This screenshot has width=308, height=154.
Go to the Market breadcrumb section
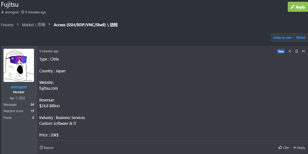click(x=33, y=25)
